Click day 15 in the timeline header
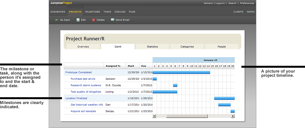The width and height of the screenshot is (305, 128). click(212, 66)
